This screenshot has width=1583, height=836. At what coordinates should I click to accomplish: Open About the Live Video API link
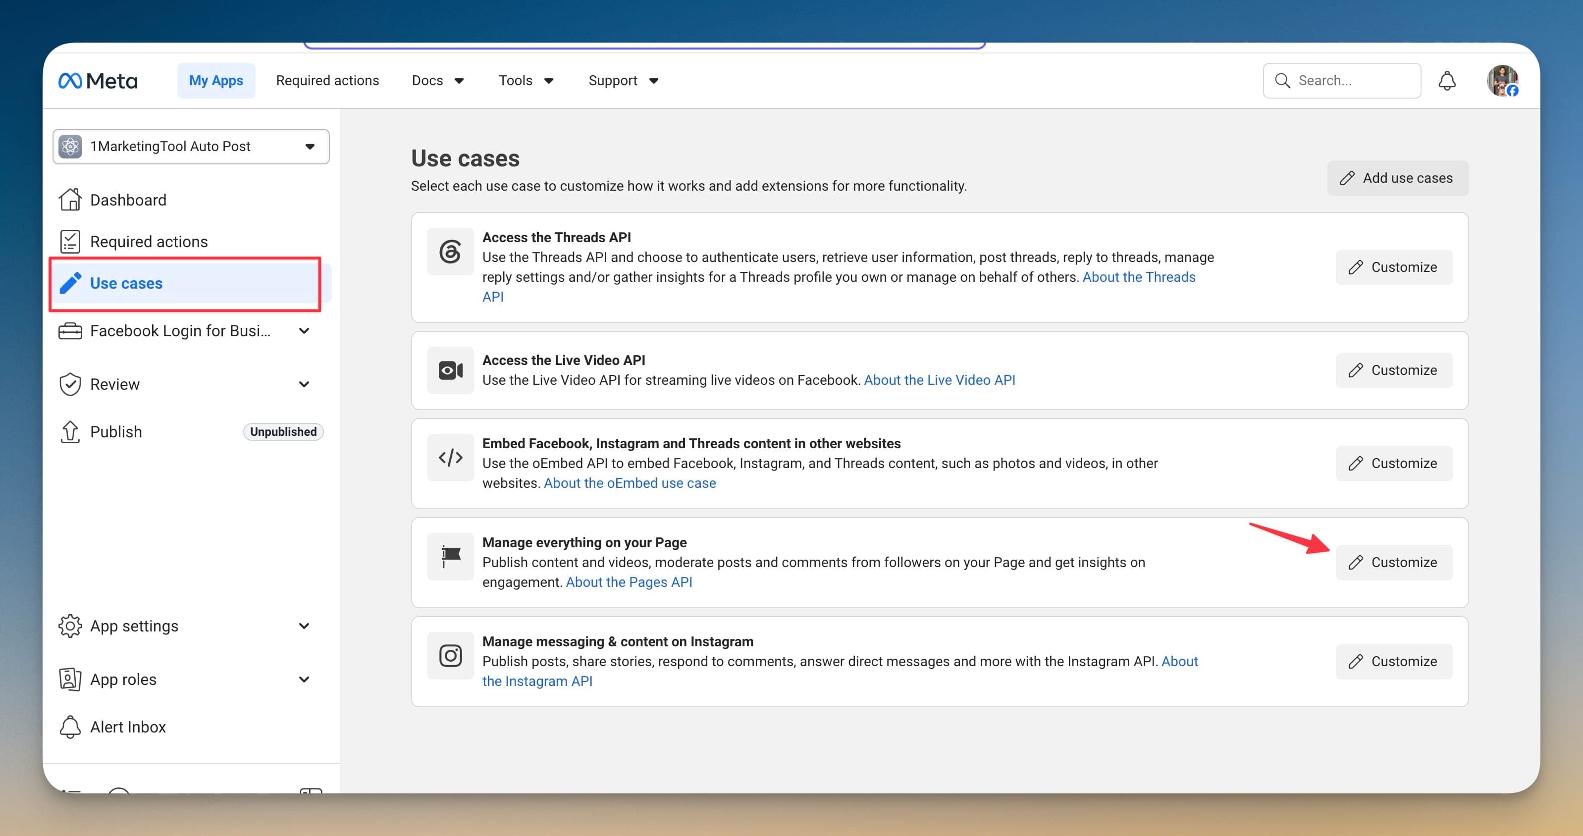click(940, 380)
